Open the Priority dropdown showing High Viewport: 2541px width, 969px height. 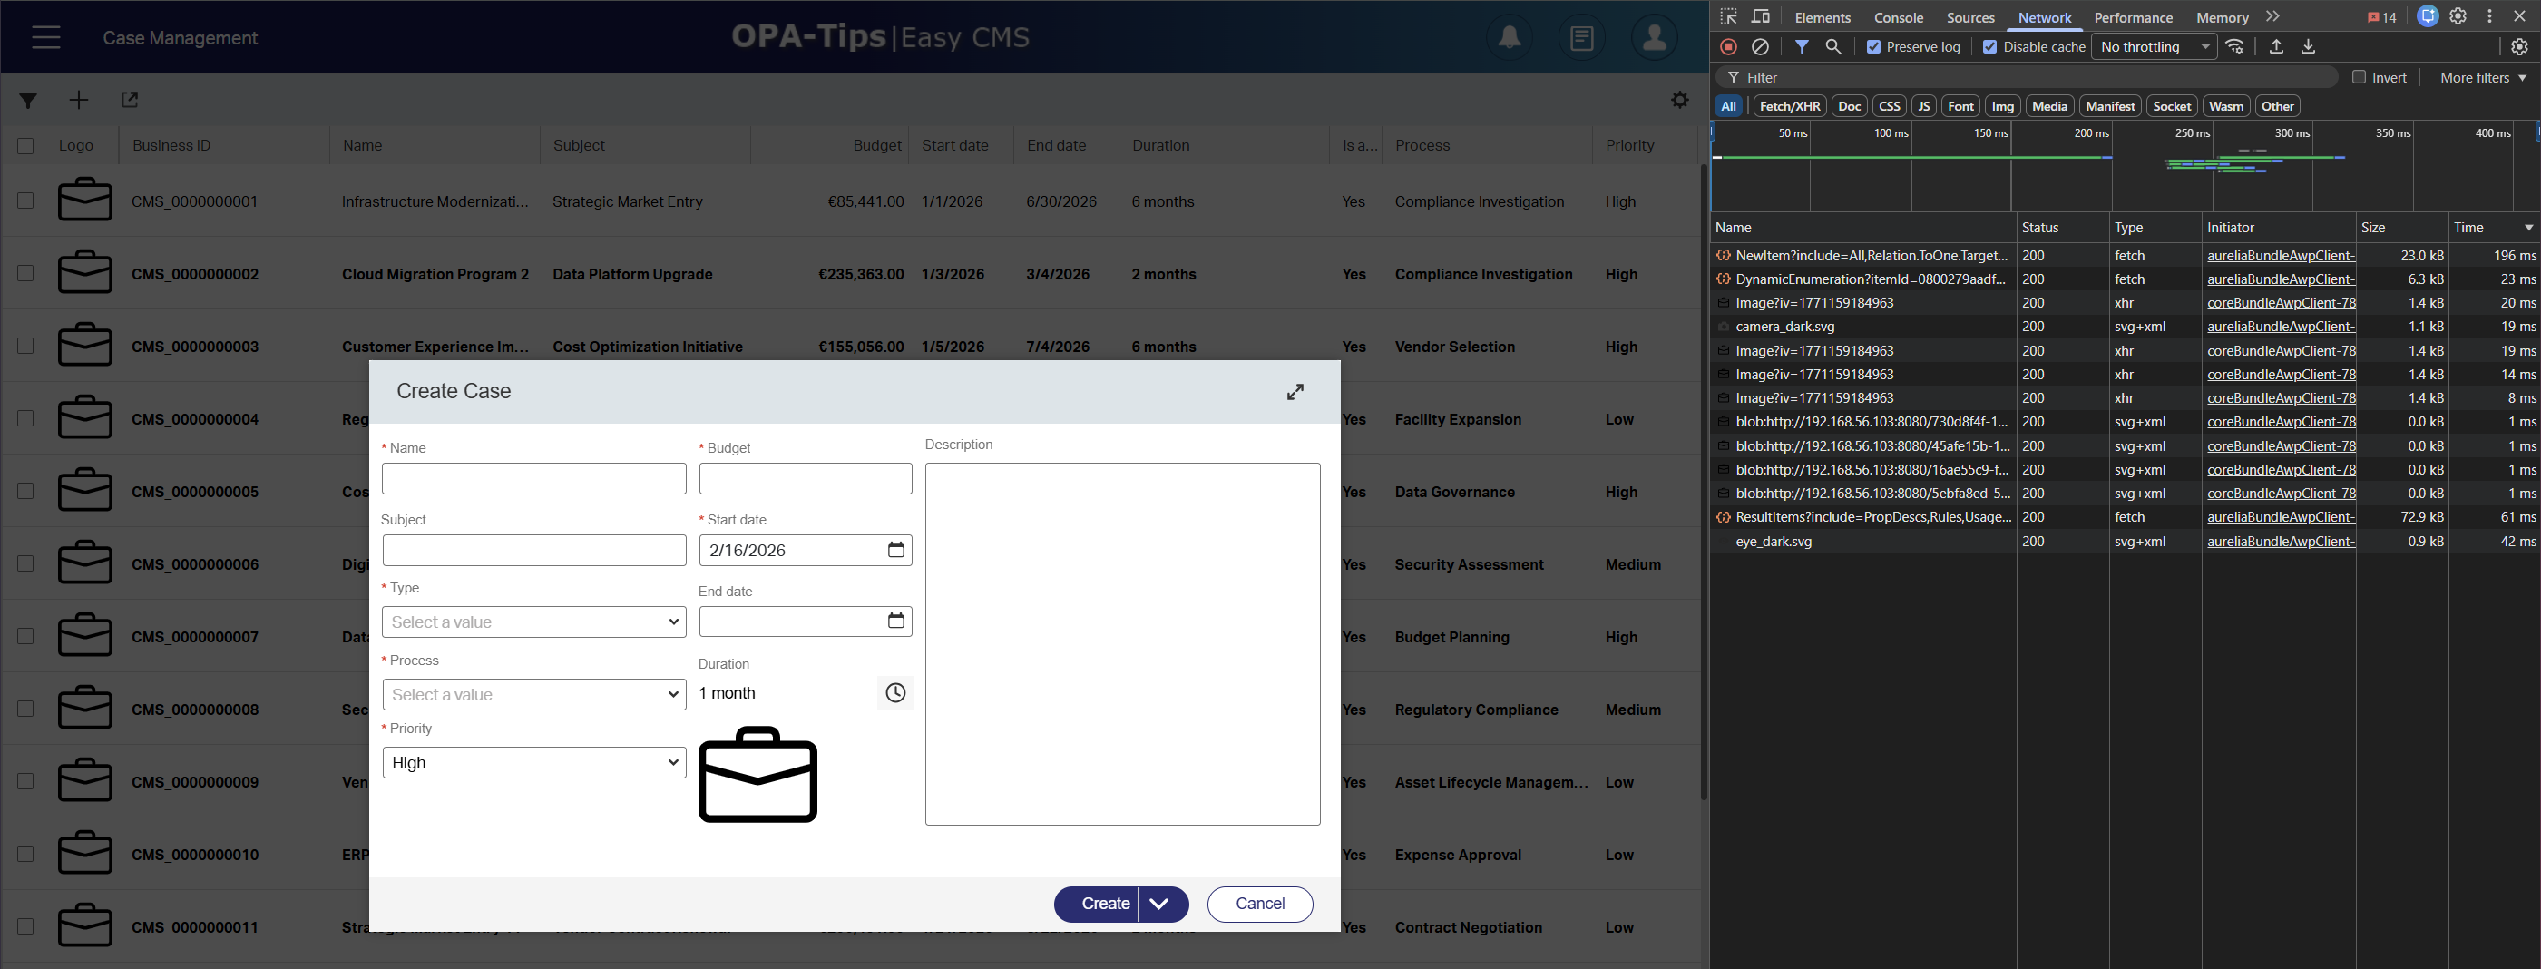[533, 763]
